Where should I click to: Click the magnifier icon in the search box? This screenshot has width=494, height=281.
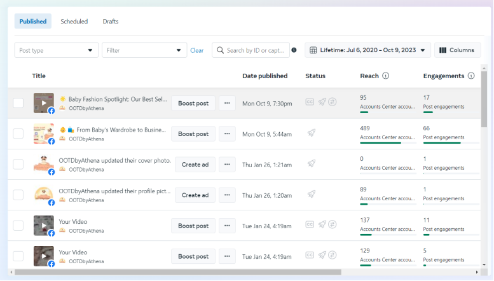220,50
